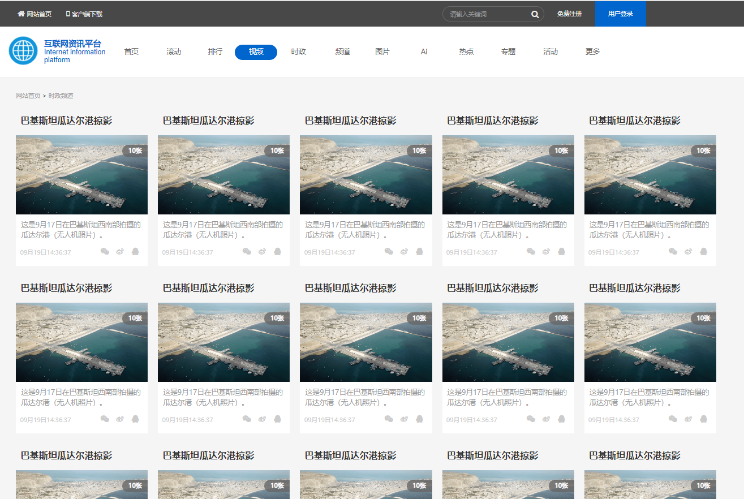Click QQ icon on second-row second card
Viewport: 744px width, 499px height.
click(277, 419)
